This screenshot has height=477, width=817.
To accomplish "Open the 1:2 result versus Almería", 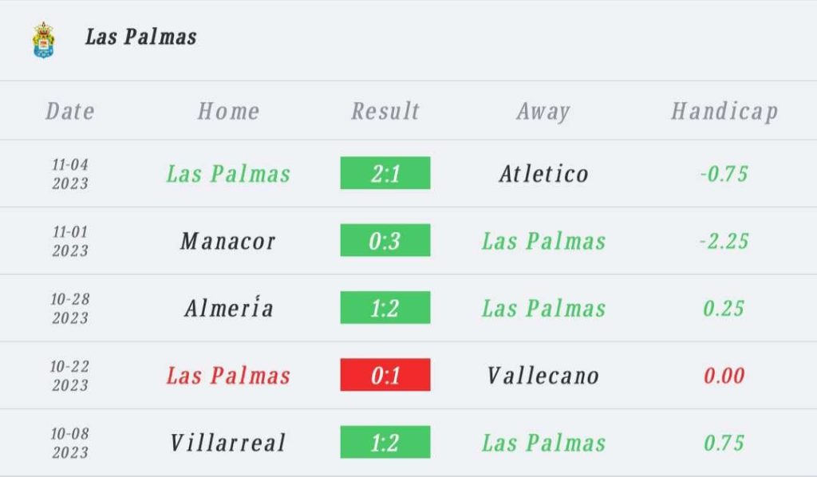I will (385, 307).
